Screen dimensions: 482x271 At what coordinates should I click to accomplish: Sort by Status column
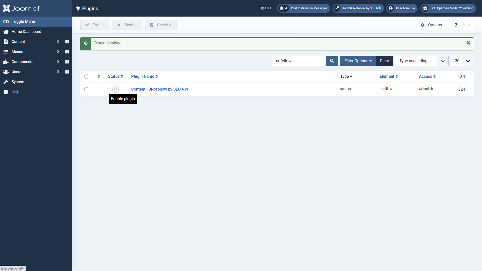pyautogui.click(x=115, y=76)
